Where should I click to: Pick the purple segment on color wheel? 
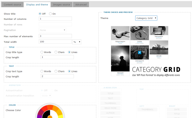(x=39, y=116)
